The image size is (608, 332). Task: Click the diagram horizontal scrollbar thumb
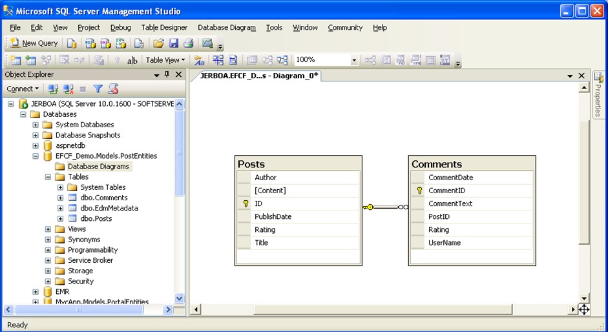click(x=383, y=309)
